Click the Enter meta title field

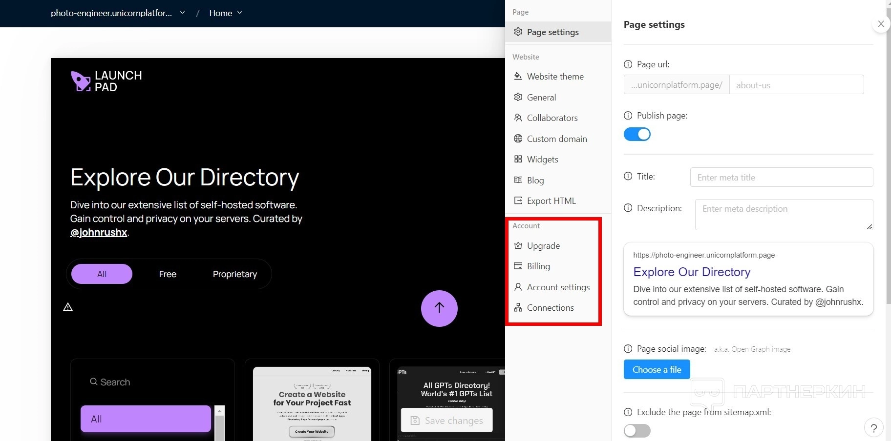[781, 177]
